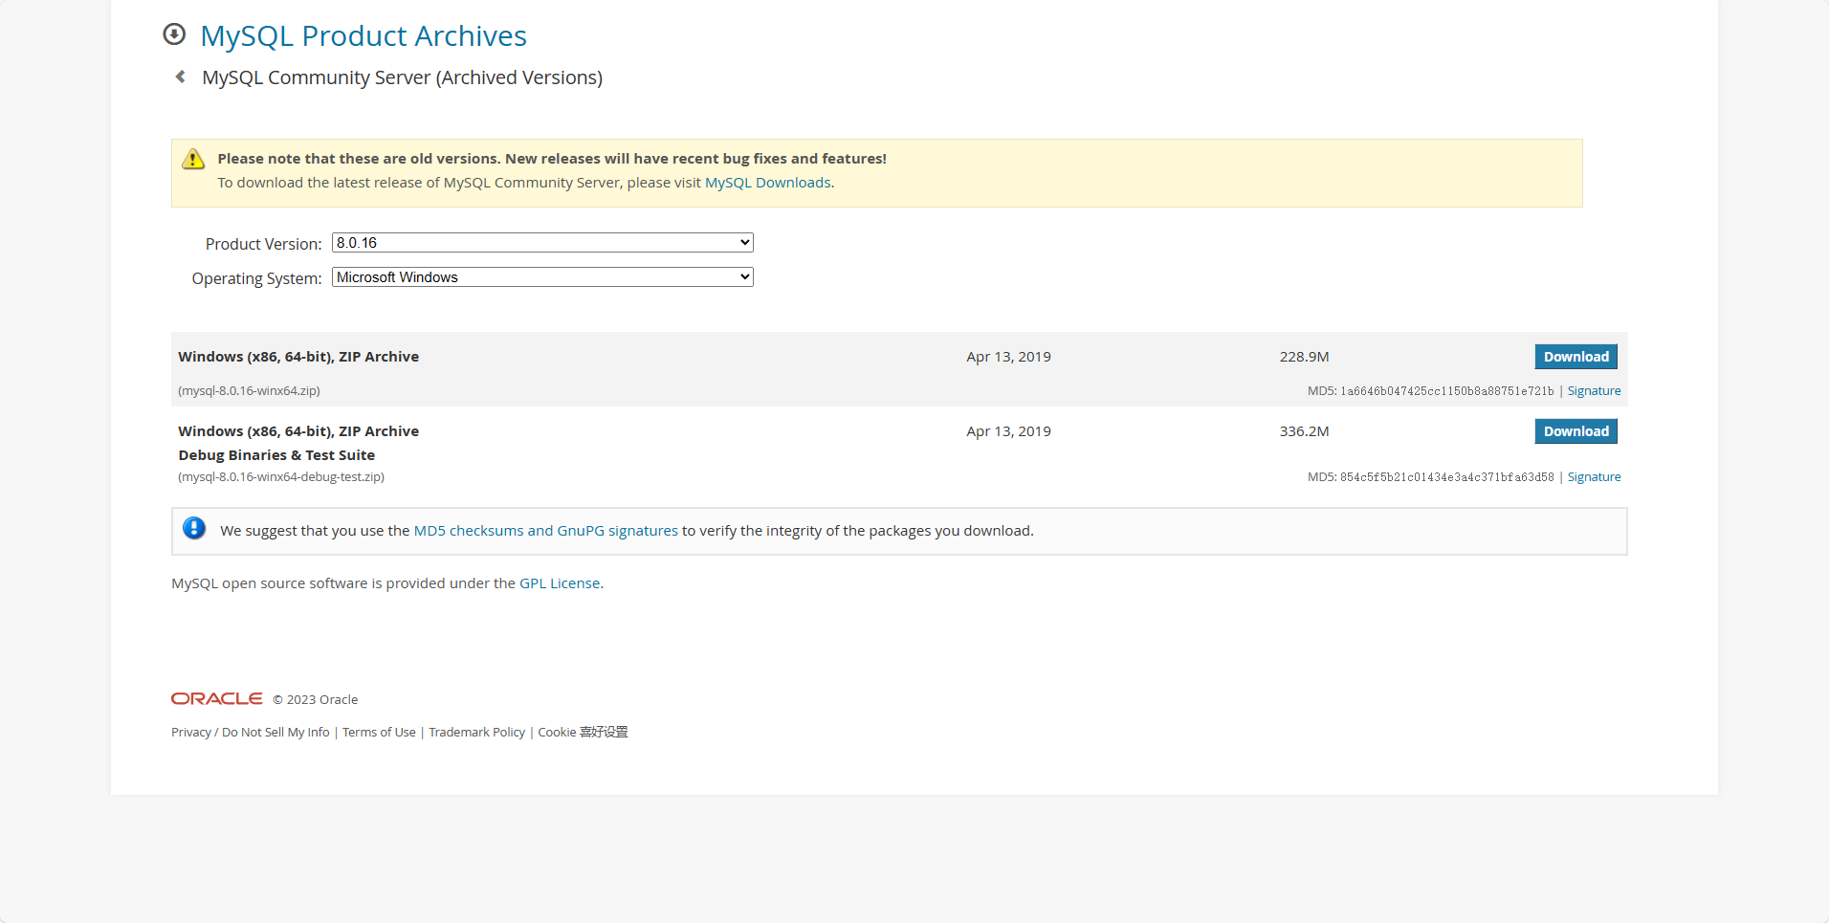Follow the MySQL Downloads link in notice

click(767, 183)
